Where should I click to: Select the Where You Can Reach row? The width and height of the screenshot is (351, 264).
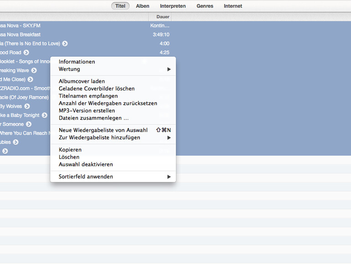[25, 133]
